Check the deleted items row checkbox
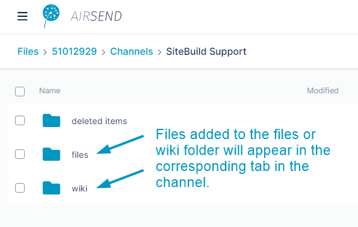 click(20, 120)
